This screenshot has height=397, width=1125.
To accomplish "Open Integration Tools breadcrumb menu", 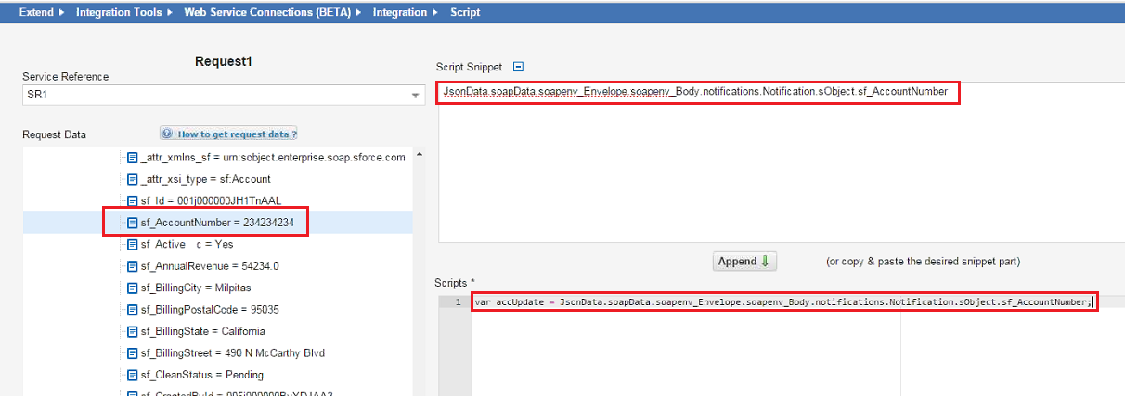I will click(123, 12).
